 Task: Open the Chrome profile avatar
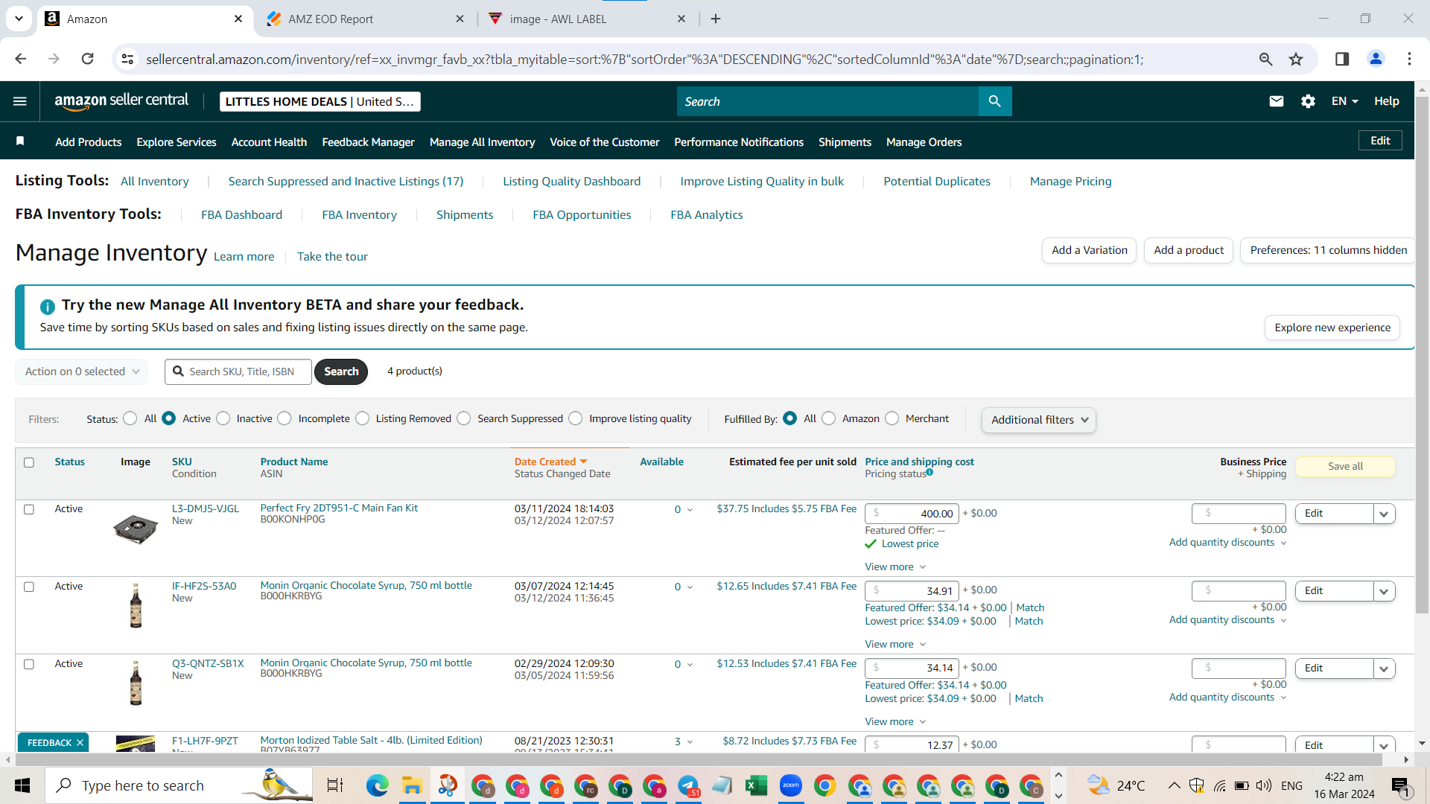[1376, 59]
